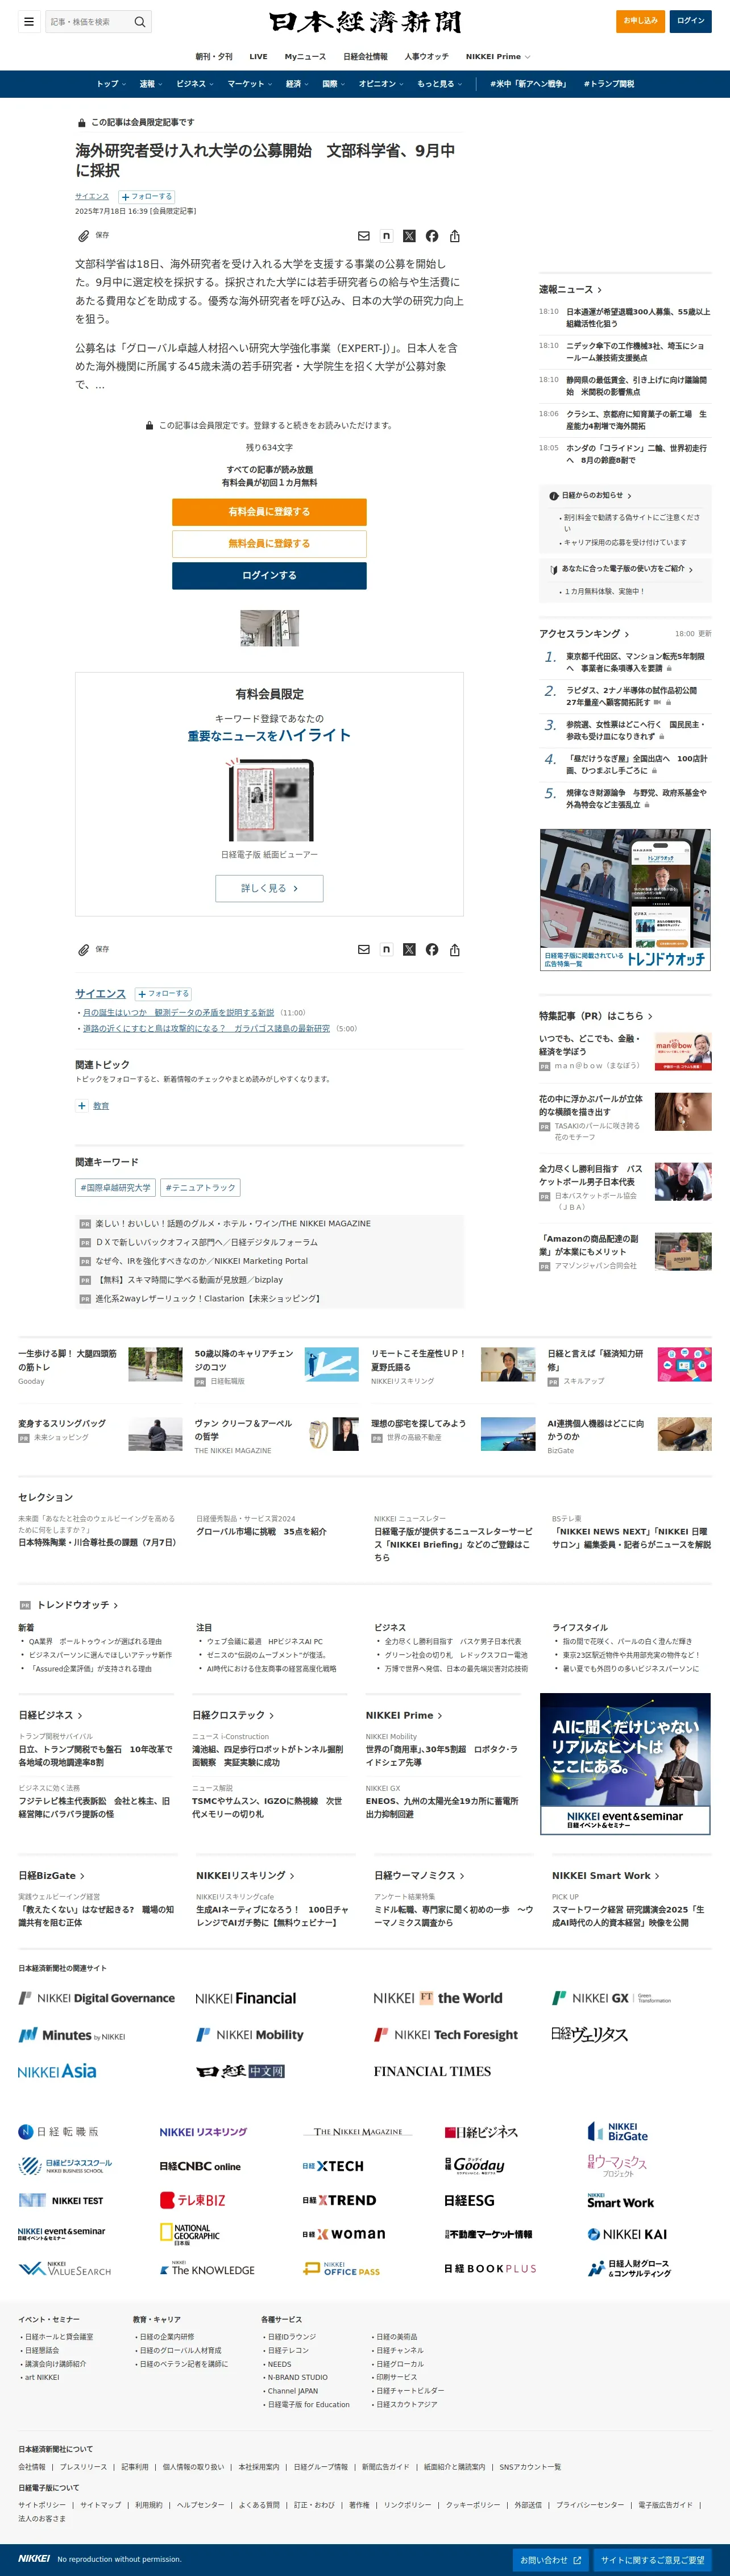Expand マーケット navigation dropdown

250,84
